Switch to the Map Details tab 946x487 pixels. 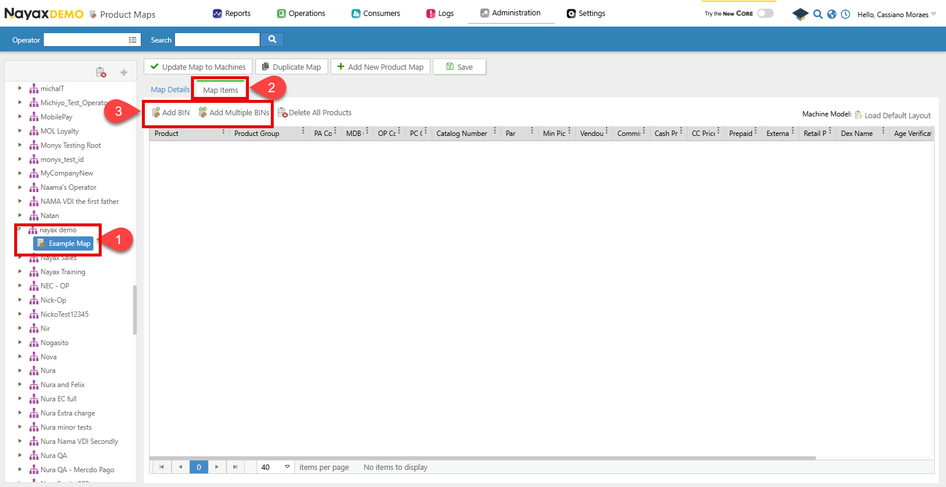pyautogui.click(x=170, y=89)
